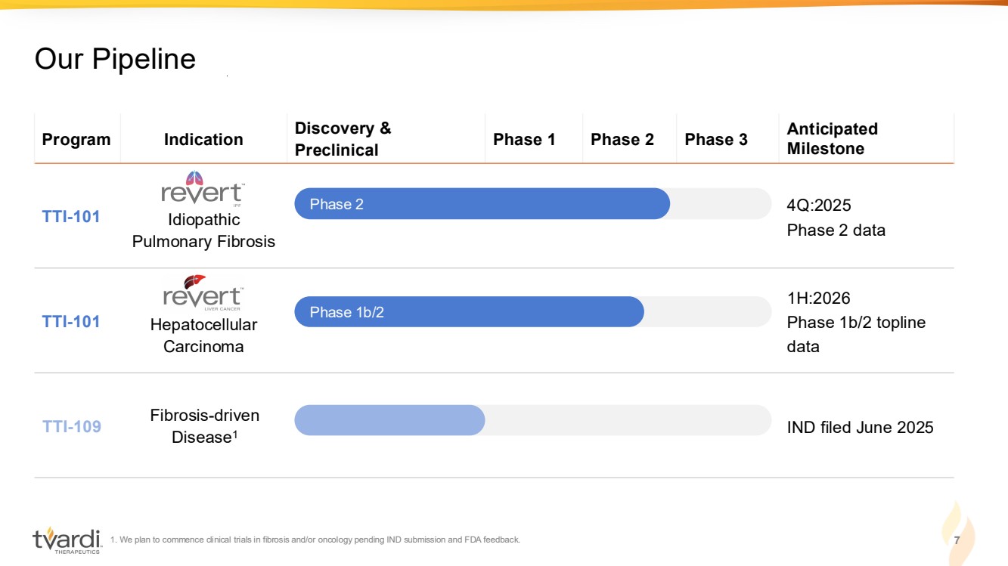This screenshot has height=566, width=1008.
Task: Click the TTI-109 program label
Action: tap(72, 427)
